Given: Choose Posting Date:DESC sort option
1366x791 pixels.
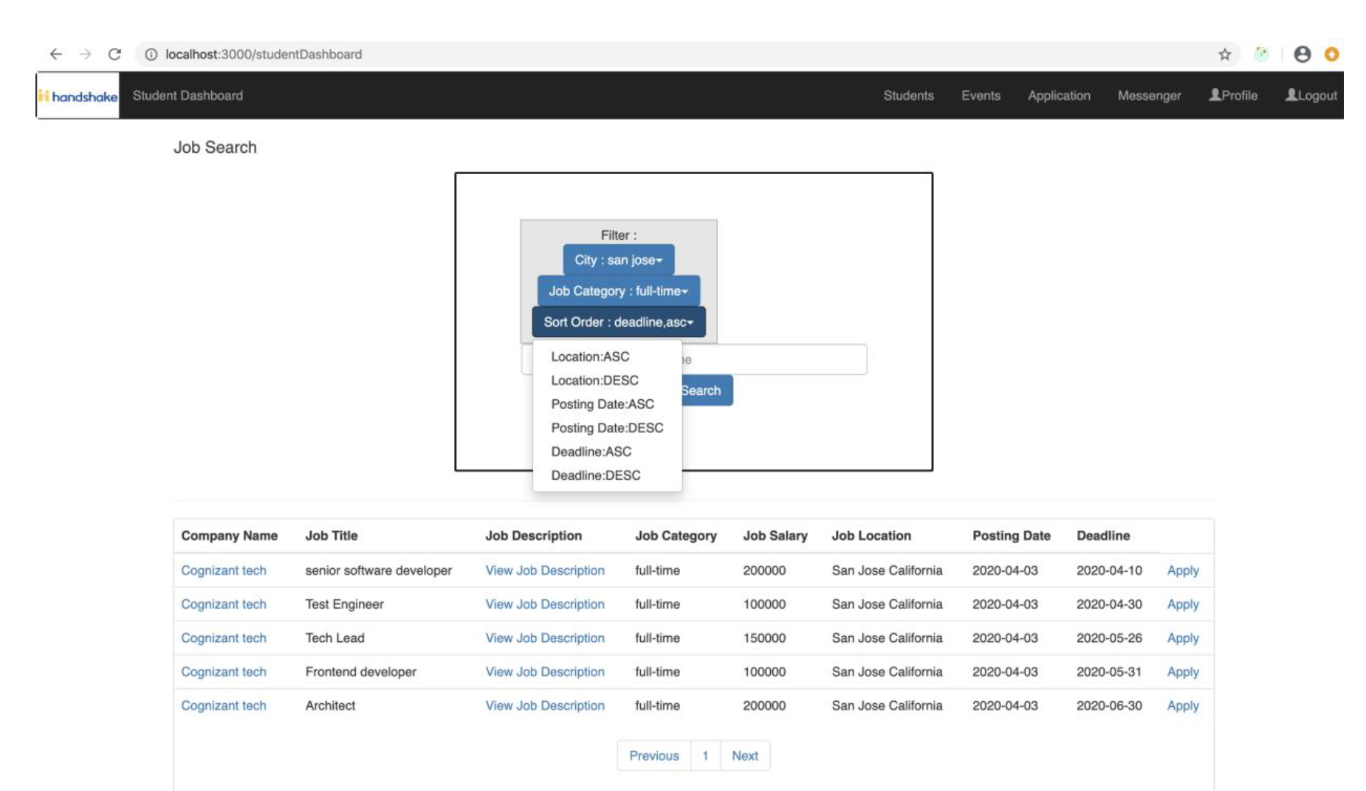Looking at the screenshot, I should [607, 427].
